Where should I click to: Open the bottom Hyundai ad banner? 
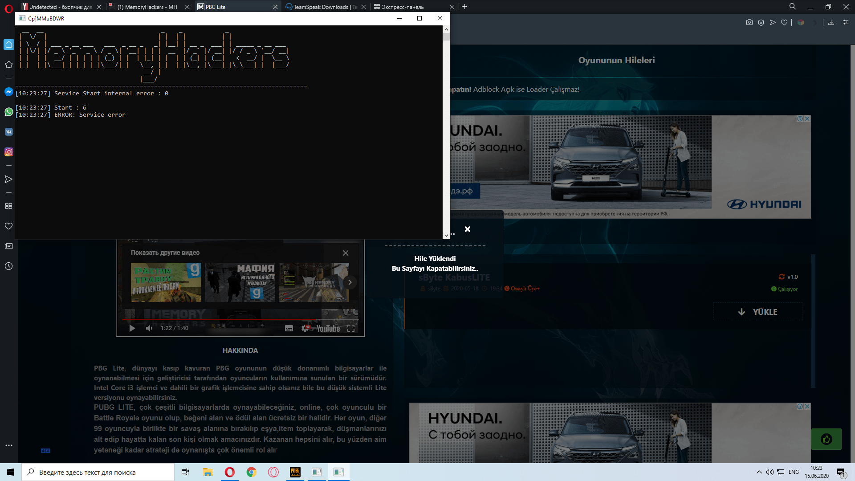(610, 433)
